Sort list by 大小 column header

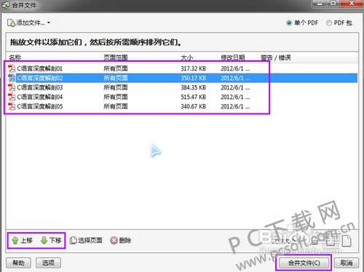coord(187,57)
